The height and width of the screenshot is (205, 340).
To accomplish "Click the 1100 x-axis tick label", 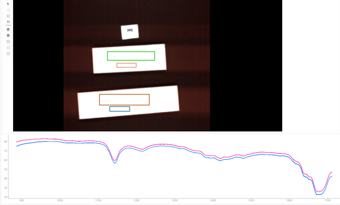I will tap(98, 200).
